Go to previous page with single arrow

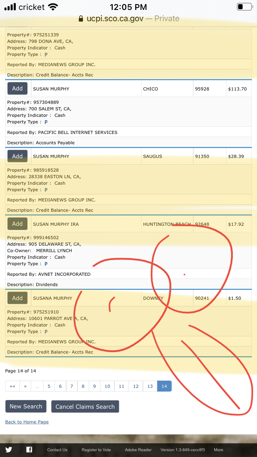[25, 386]
